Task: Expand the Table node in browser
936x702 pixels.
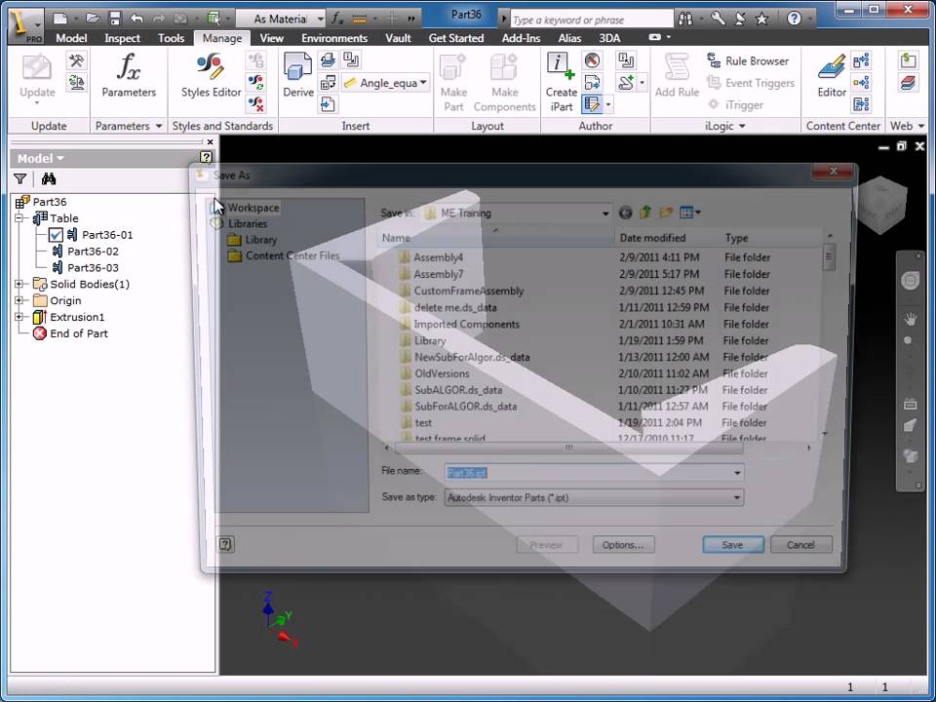Action: coord(19,218)
